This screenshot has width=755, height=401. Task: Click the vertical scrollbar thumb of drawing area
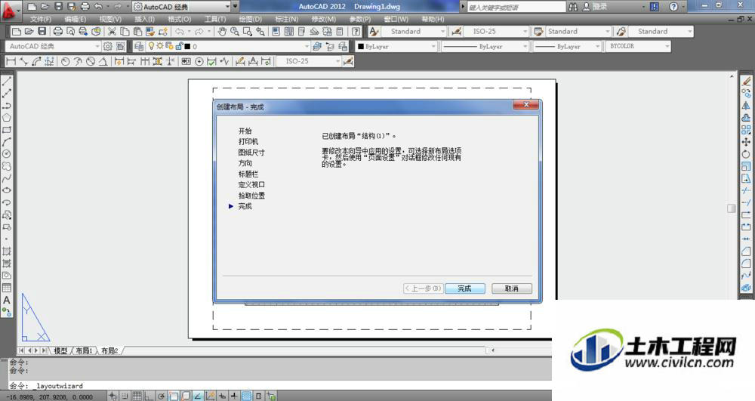[732, 208]
